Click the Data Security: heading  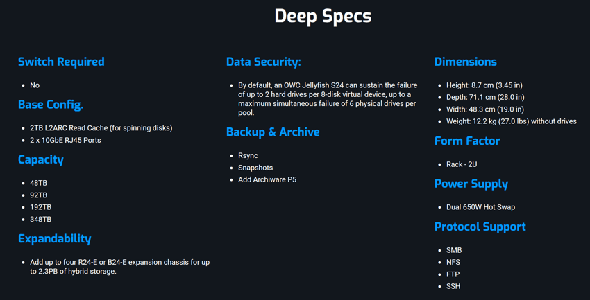pyautogui.click(x=263, y=62)
